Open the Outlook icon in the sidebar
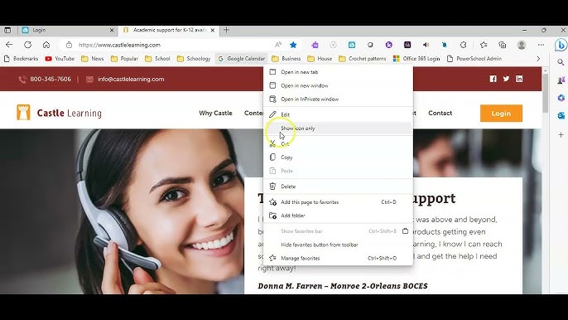 561,116
